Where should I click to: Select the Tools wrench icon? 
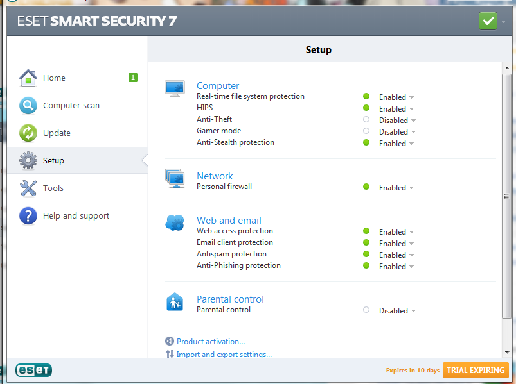[28, 188]
